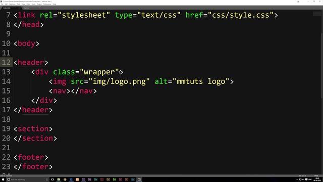Click the minimap preview of the code
Screen dimensions: 323x182
click(x=316, y=14)
